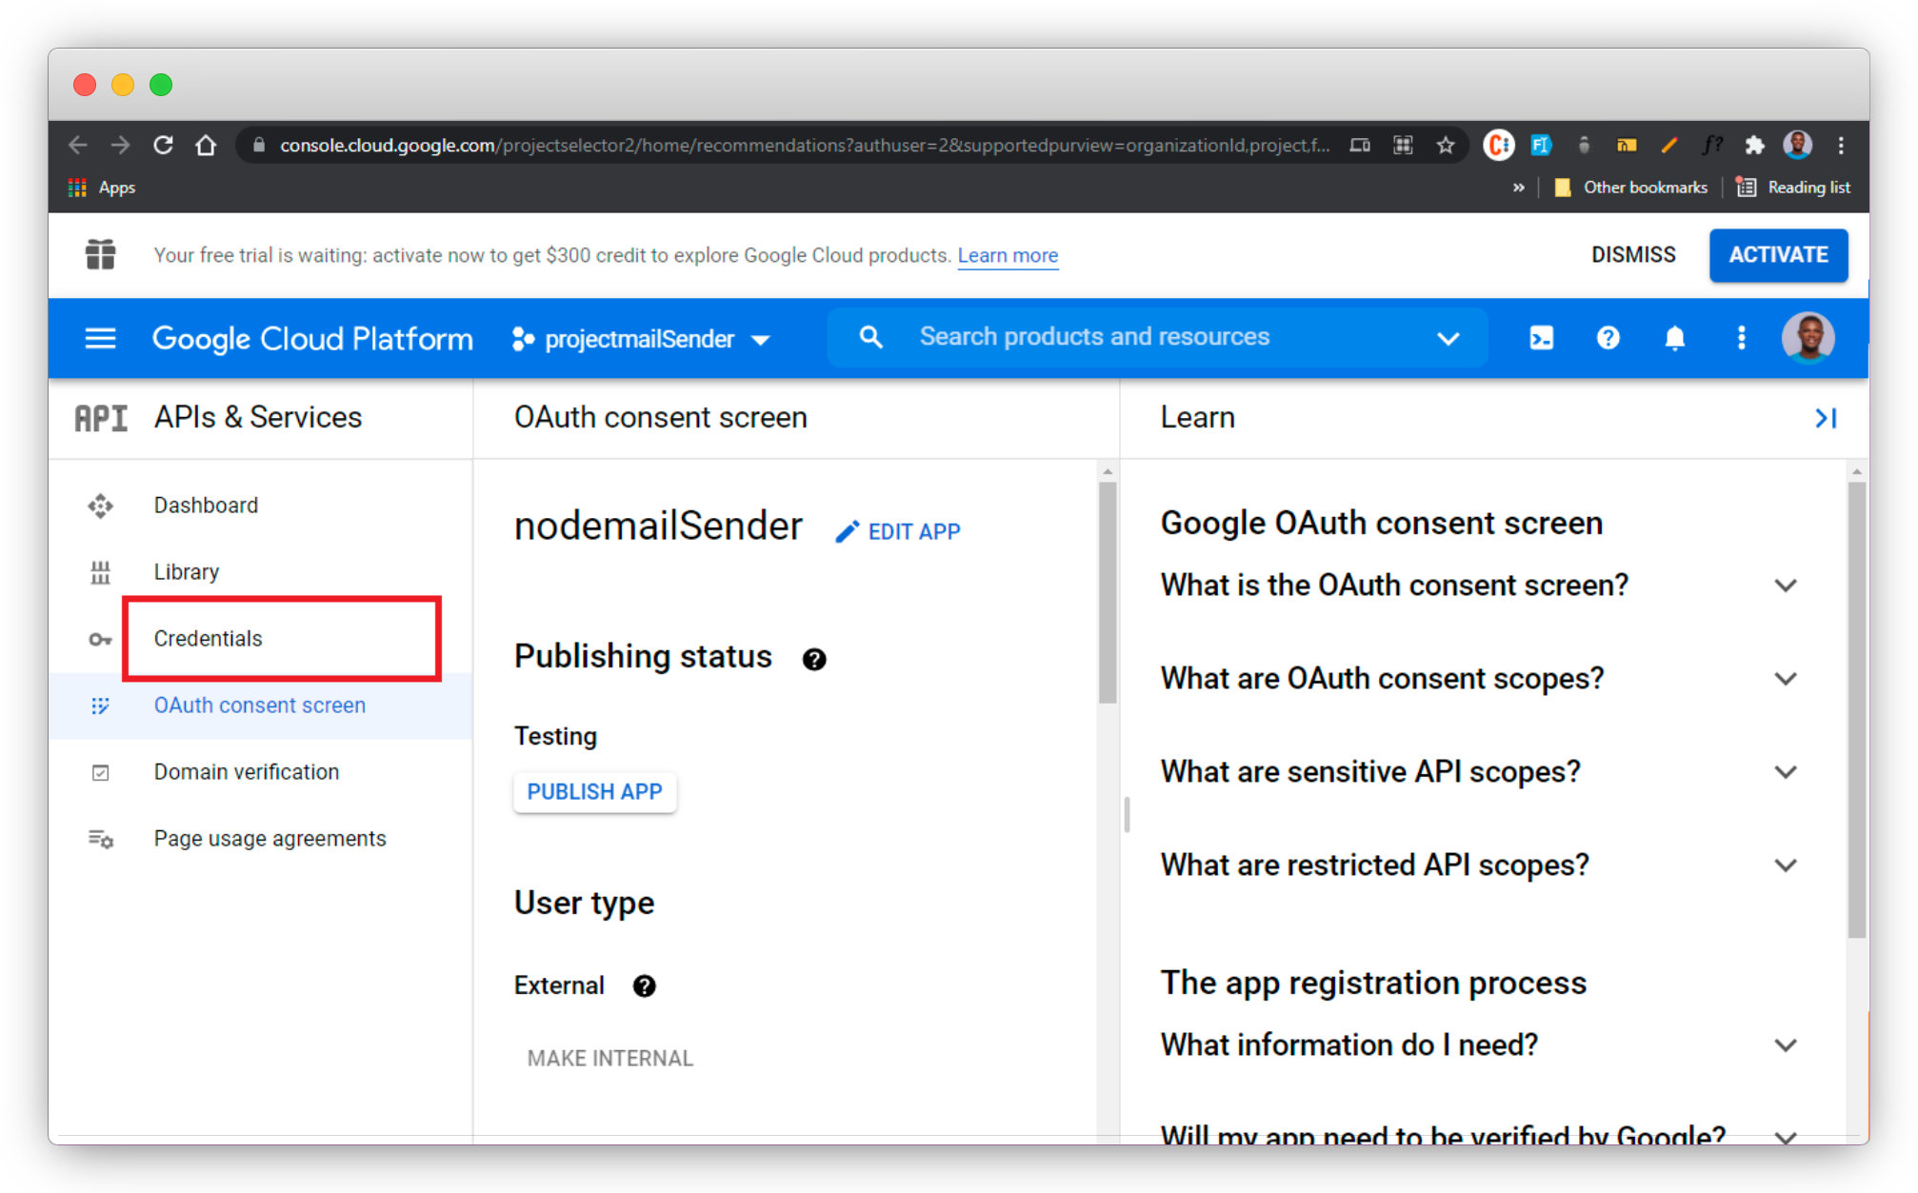1918x1193 pixels.
Task: Click the API logo icon in sidebar header
Action: [x=100, y=418]
